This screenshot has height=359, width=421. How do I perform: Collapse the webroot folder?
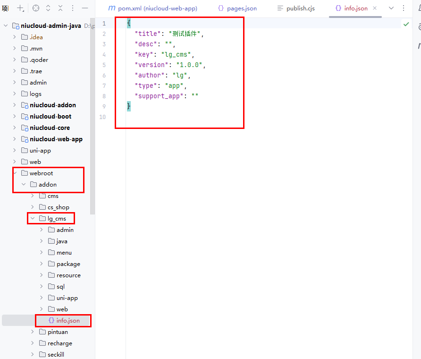pyautogui.click(x=15, y=173)
